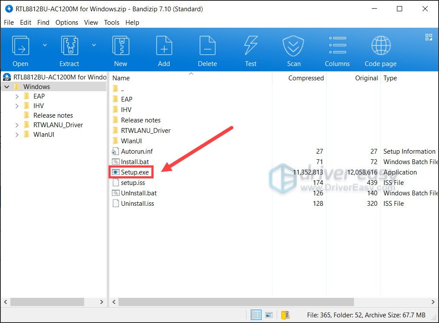Click the Bandizip title bar icon
439x323 pixels.
[x=9, y=9]
